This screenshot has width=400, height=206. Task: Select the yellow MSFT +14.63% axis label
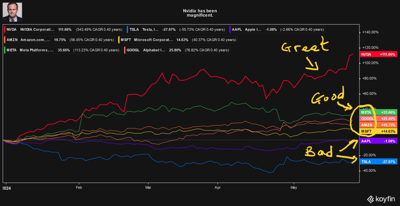[378, 131]
